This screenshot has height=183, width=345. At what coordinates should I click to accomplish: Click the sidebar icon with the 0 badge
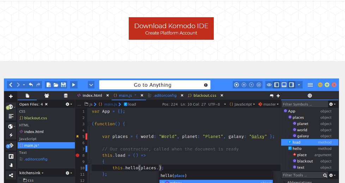click(10, 107)
